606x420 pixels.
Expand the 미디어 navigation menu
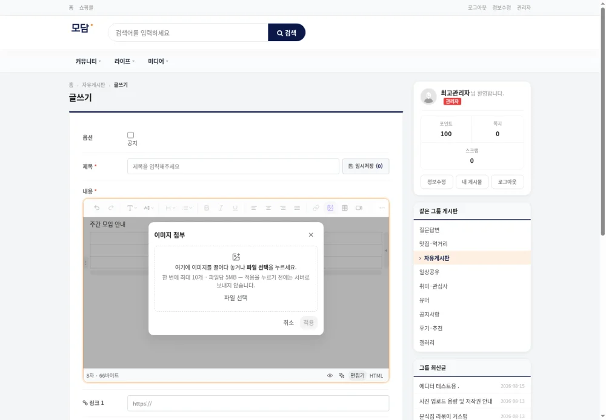tap(158, 61)
